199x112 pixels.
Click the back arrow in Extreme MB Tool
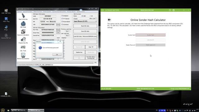tap(109, 20)
